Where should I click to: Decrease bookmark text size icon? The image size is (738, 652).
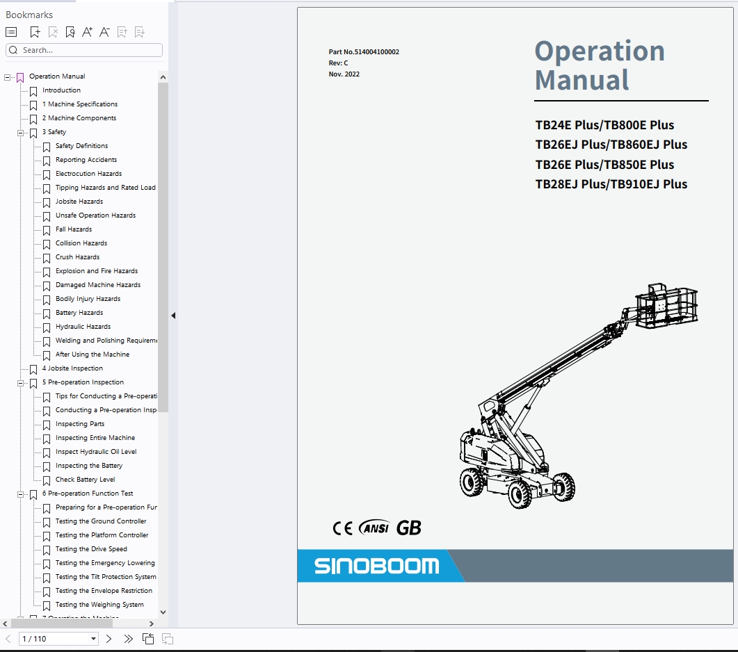click(x=104, y=32)
